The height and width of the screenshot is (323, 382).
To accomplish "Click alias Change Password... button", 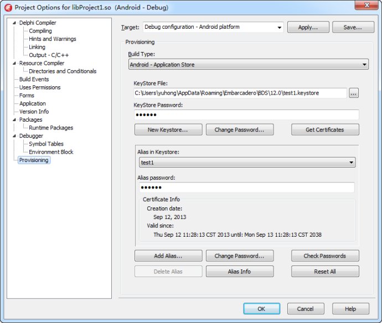I will (240, 256).
